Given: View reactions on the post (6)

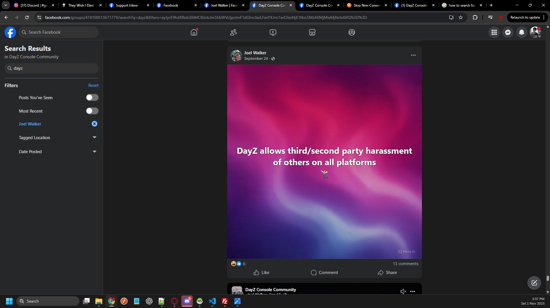Looking at the screenshot, I should click(x=238, y=264).
